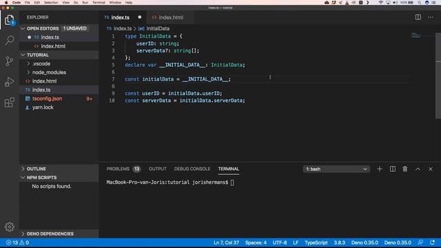Click Spaces: 4 indentation status item
The image size is (441, 248).
point(256,242)
